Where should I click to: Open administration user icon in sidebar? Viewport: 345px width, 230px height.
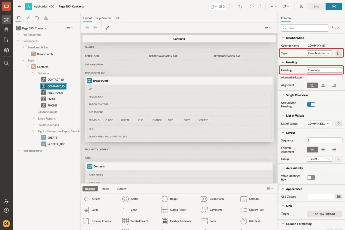(6, 201)
